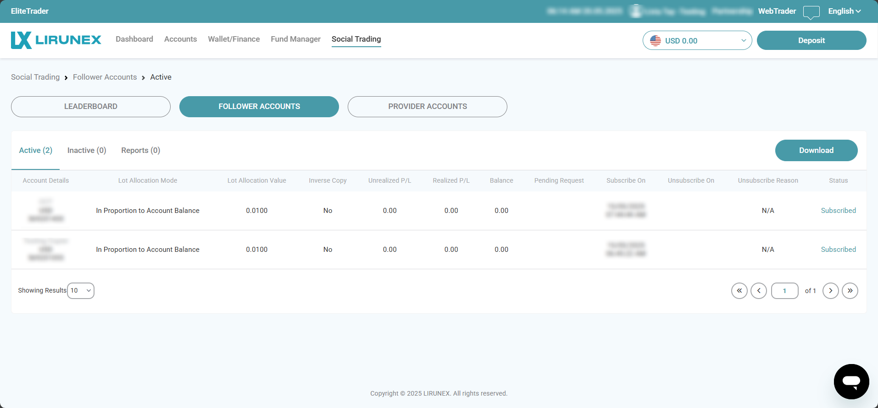Click Subscribed status in first row

click(x=838, y=211)
